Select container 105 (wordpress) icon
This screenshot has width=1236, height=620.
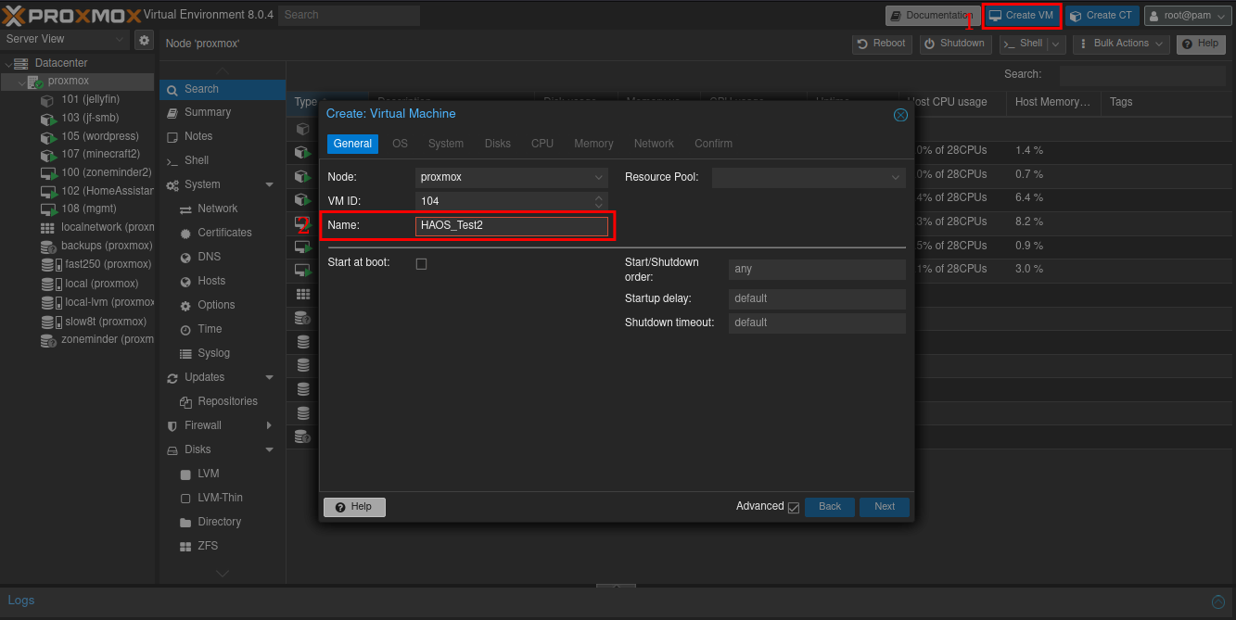click(47, 137)
